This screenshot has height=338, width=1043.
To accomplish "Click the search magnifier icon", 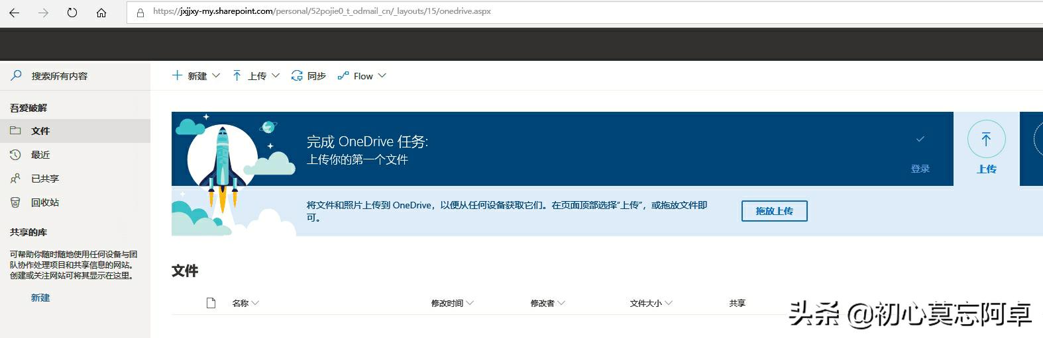I will tap(16, 75).
